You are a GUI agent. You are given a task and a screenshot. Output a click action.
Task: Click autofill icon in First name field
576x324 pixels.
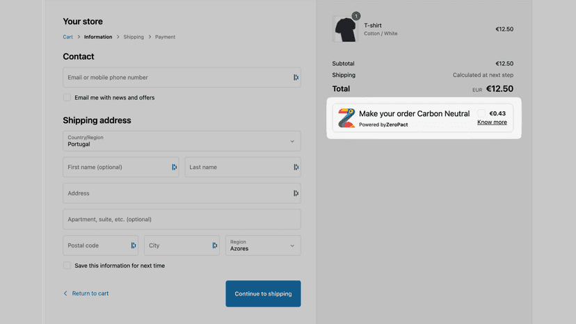pos(174,167)
